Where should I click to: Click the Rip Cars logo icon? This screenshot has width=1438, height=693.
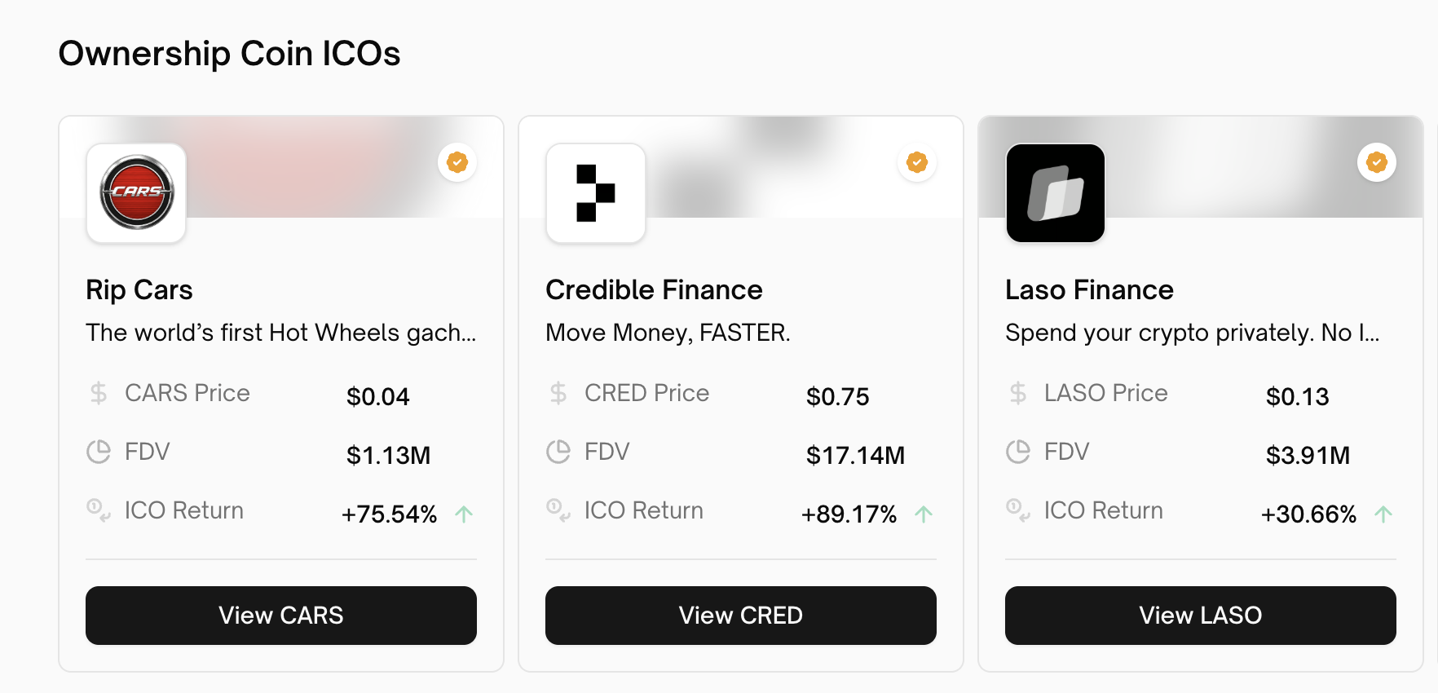pos(136,193)
